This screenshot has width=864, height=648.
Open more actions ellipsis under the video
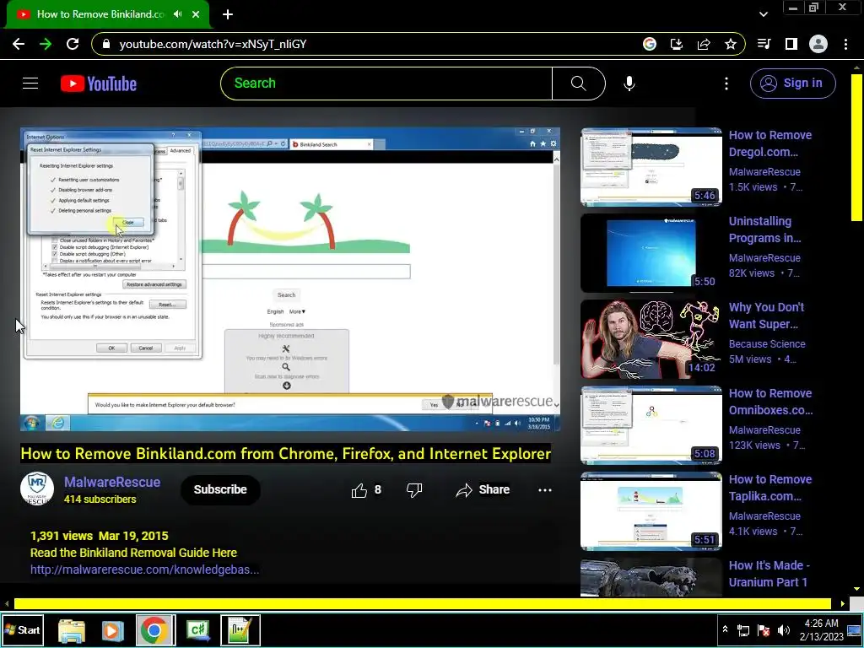[x=544, y=490]
